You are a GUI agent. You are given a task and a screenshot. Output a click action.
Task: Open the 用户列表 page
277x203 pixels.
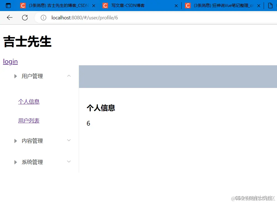28,121
